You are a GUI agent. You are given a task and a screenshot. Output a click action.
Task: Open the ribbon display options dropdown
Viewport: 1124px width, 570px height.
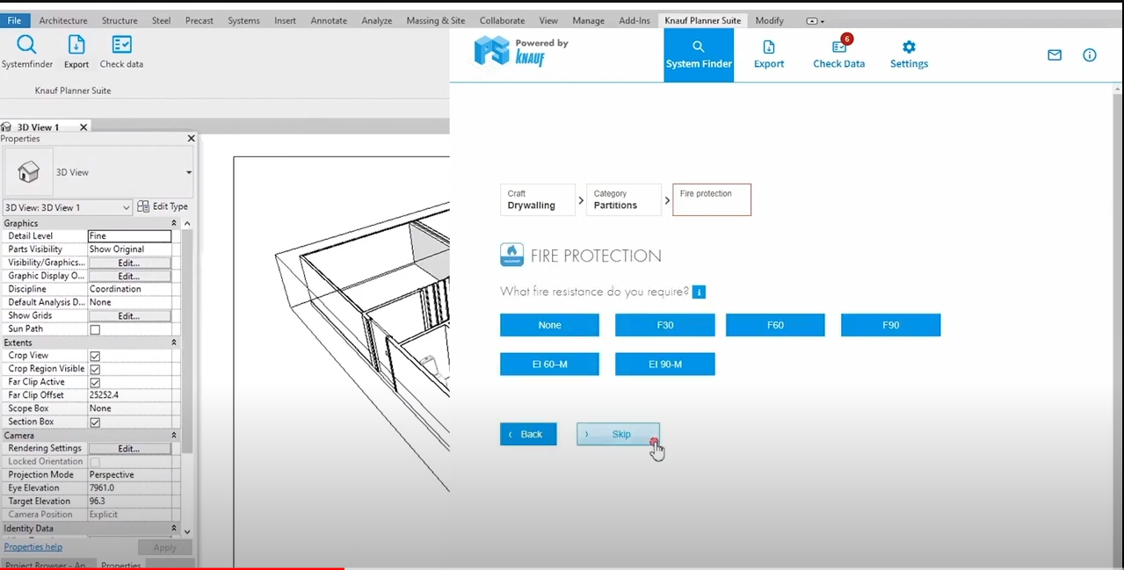pyautogui.click(x=815, y=21)
